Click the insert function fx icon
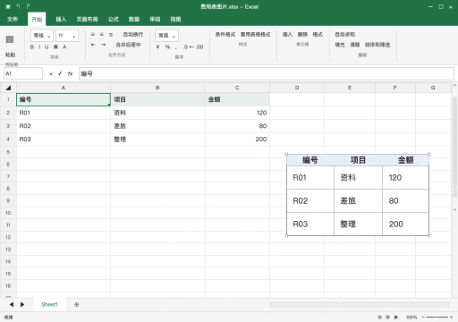 point(70,73)
